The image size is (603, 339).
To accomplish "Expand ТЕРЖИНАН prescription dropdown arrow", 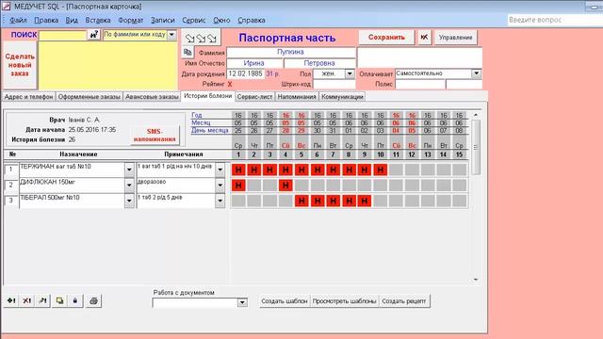I will [129, 169].
